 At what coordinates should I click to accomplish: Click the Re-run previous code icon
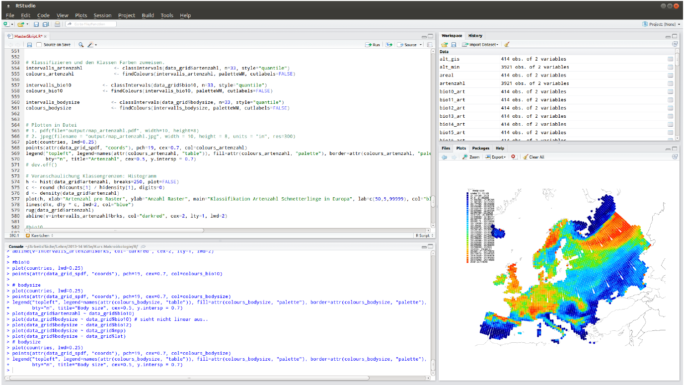[389, 45]
